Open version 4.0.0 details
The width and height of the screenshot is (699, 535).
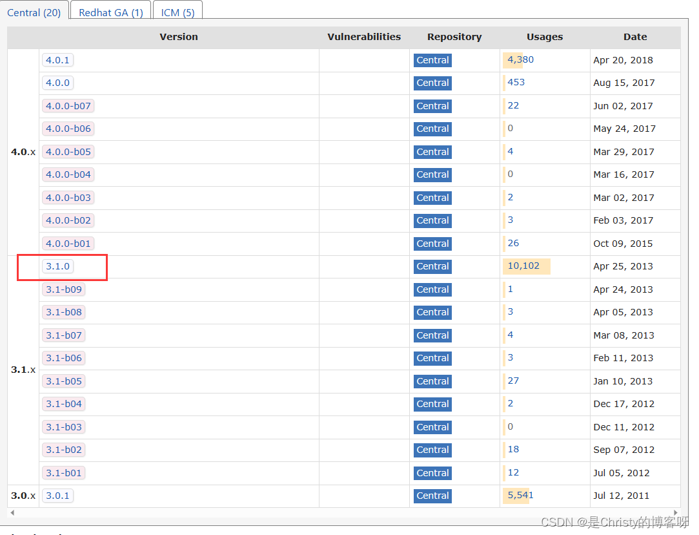click(x=57, y=83)
